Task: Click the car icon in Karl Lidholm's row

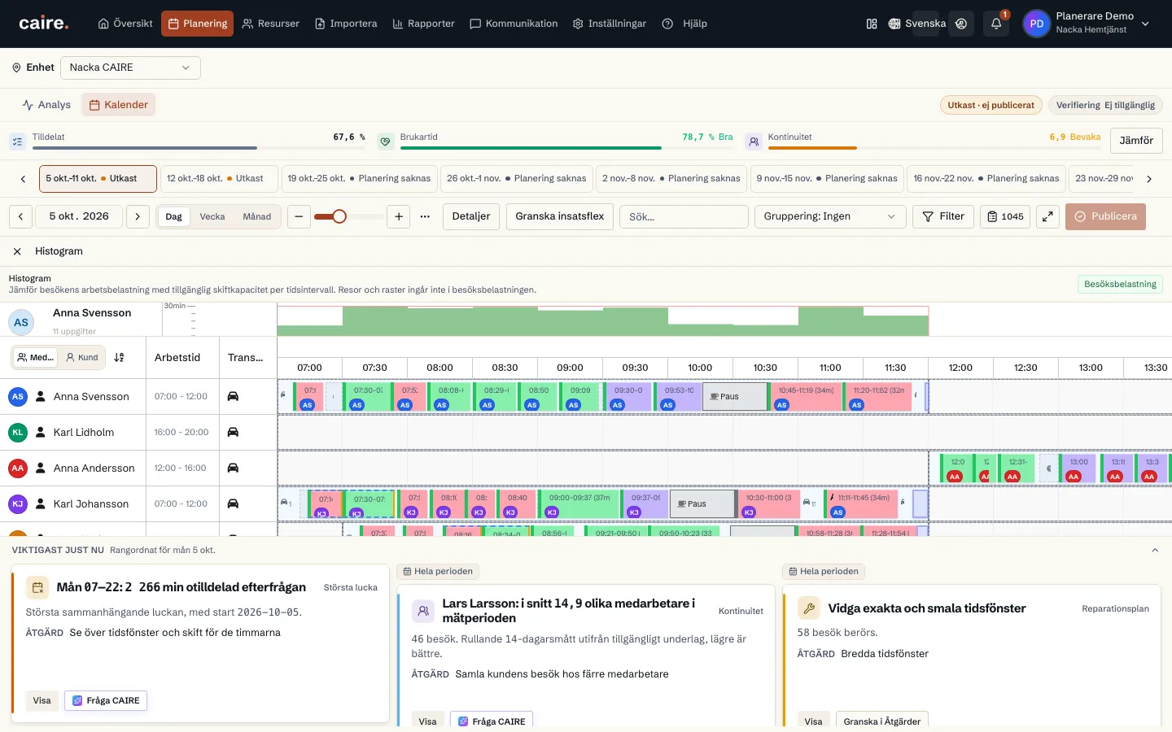Action: click(233, 432)
